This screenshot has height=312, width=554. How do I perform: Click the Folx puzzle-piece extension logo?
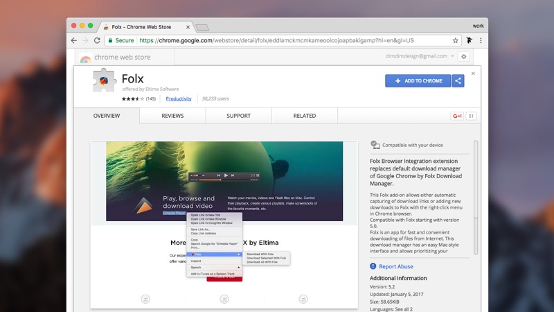pyautogui.click(x=104, y=80)
